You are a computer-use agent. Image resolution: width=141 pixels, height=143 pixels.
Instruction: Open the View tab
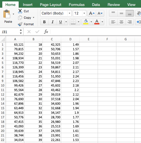click(x=131, y=5)
